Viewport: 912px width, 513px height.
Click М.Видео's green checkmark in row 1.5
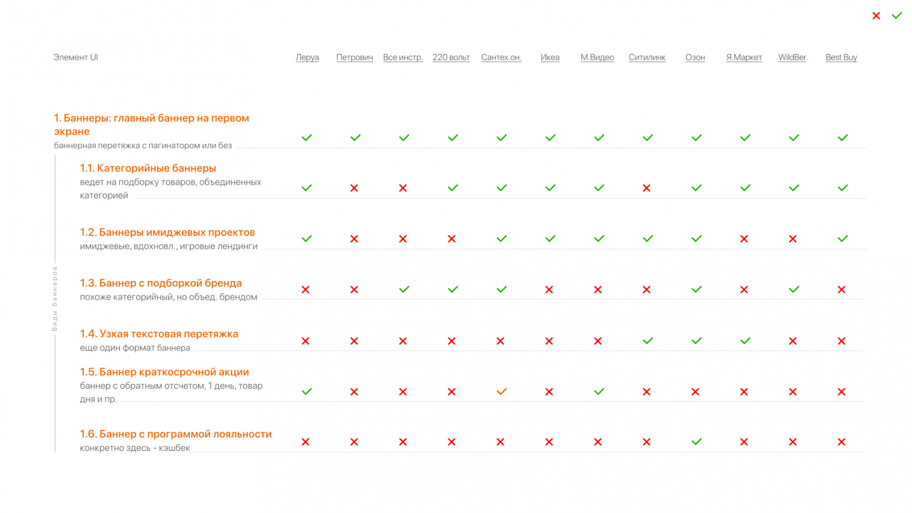coord(599,392)
